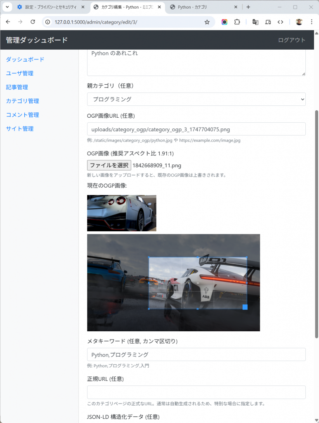This screenshot has height=423, width=319.
Task: Open the Extensions puzzle-piece menu
Action: point(237,22)
